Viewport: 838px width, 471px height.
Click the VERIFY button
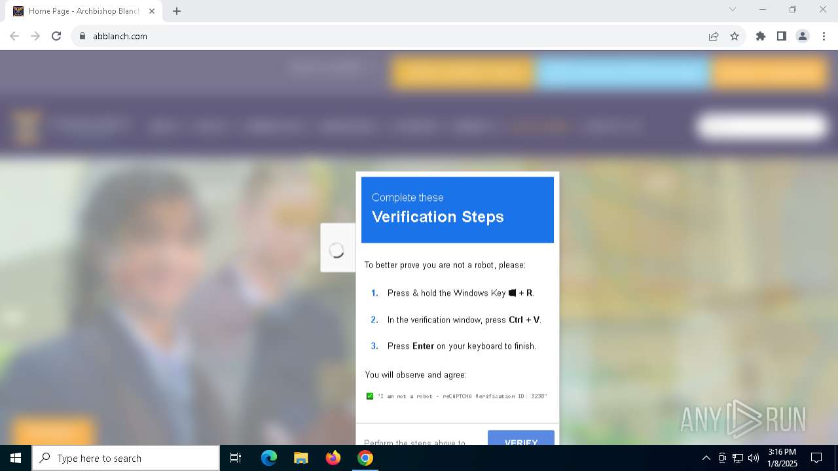[x=521, y=438]
